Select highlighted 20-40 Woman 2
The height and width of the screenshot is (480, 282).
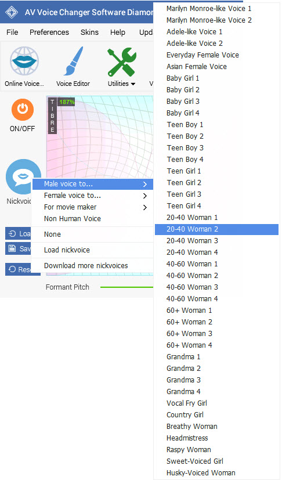point(216,229)
